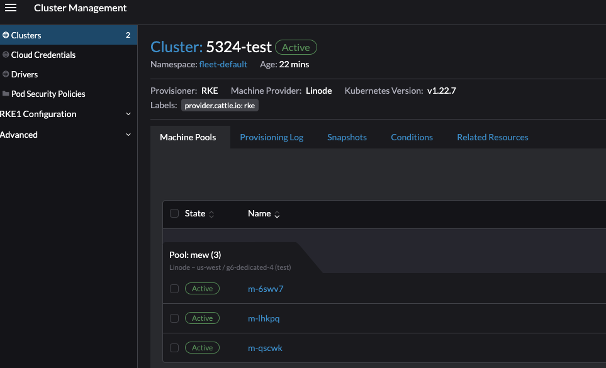Open the hamburger navigation menu
This screenshot has width=606, height=368.
11,8
